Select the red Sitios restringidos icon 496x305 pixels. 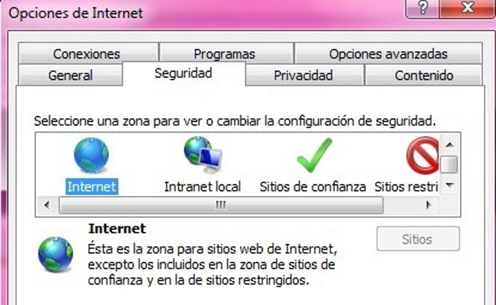(423, 156)
